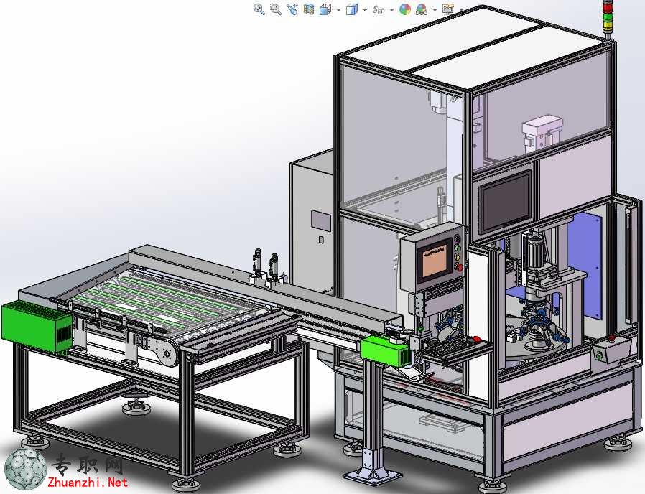Click the Display Style cube icon
Viewport: 645px width, 494px height.
(352, 9)
